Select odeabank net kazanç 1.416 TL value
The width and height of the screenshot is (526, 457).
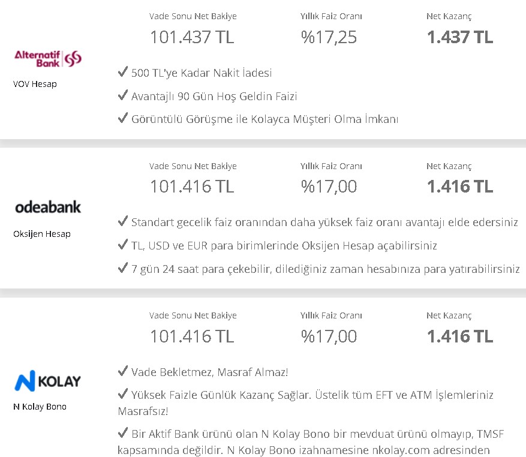(x=460, y=187)
